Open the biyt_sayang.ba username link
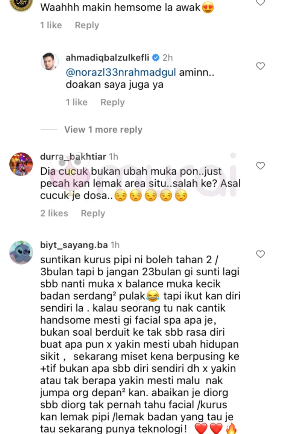Image resolution: width=282 pixels, height=434 pixels. [74, 245]
